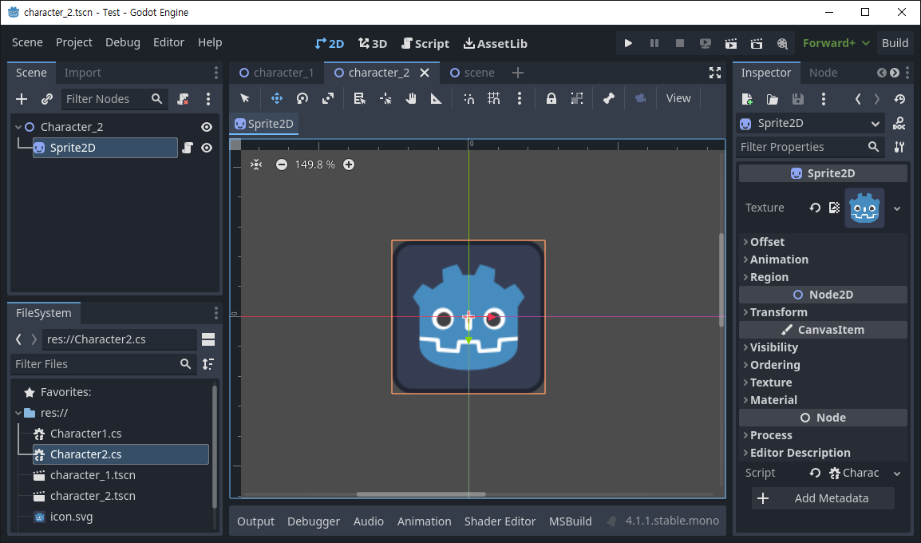The image size is (921, 543).
Task: Click the Filter Properties field
Action: 810,147
